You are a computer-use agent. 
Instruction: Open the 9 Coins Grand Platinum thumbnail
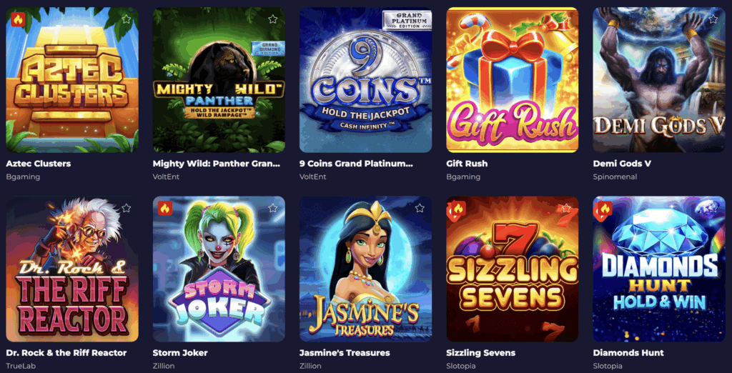365,80
